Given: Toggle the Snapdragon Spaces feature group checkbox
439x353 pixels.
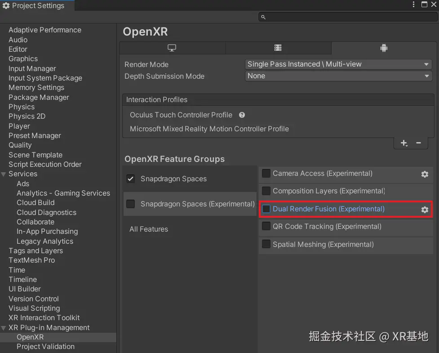Looking at the screenshot, I should click(x=130, y=179).
